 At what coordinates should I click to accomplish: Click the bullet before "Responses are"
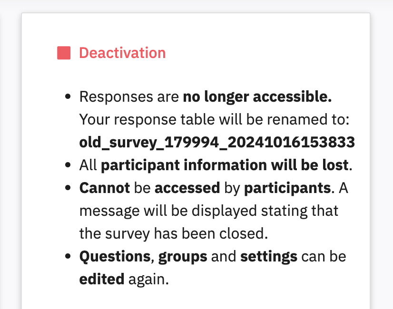point(68,97)
